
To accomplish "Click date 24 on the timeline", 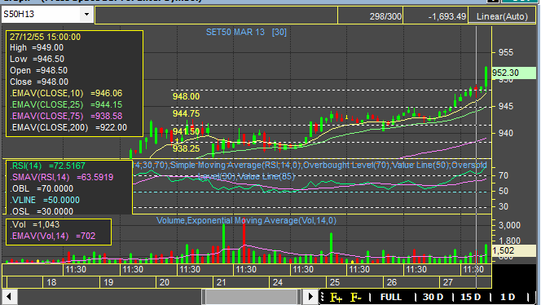I will [x=278, y=282].
